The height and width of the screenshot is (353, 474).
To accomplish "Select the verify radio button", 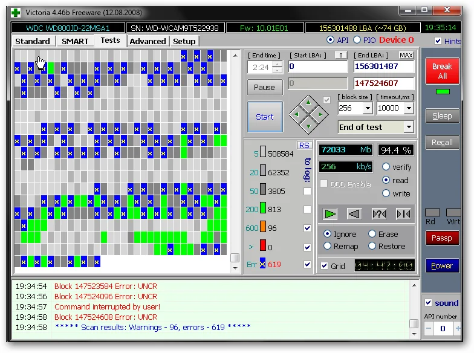I will point(386,167).
